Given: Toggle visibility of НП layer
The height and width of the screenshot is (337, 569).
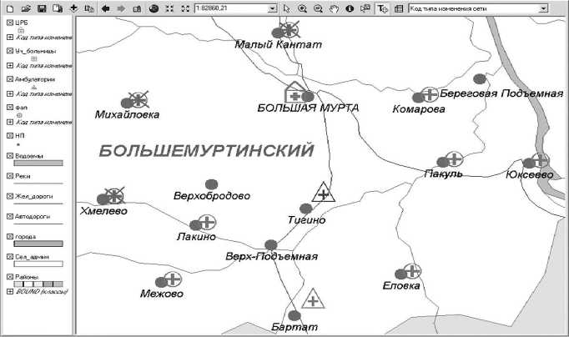Looking at the screenshot, I should pos(10,136).
